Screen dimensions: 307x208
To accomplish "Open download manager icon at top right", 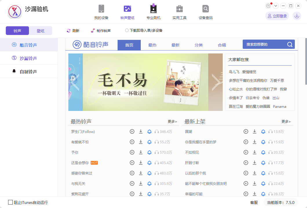I will coord(297,16).
